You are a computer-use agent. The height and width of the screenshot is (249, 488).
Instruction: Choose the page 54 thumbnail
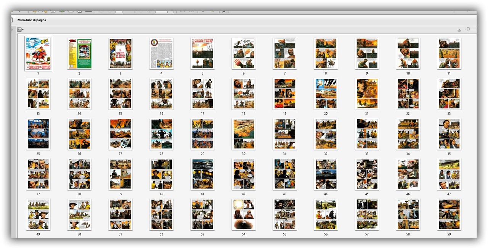point(244,215)
